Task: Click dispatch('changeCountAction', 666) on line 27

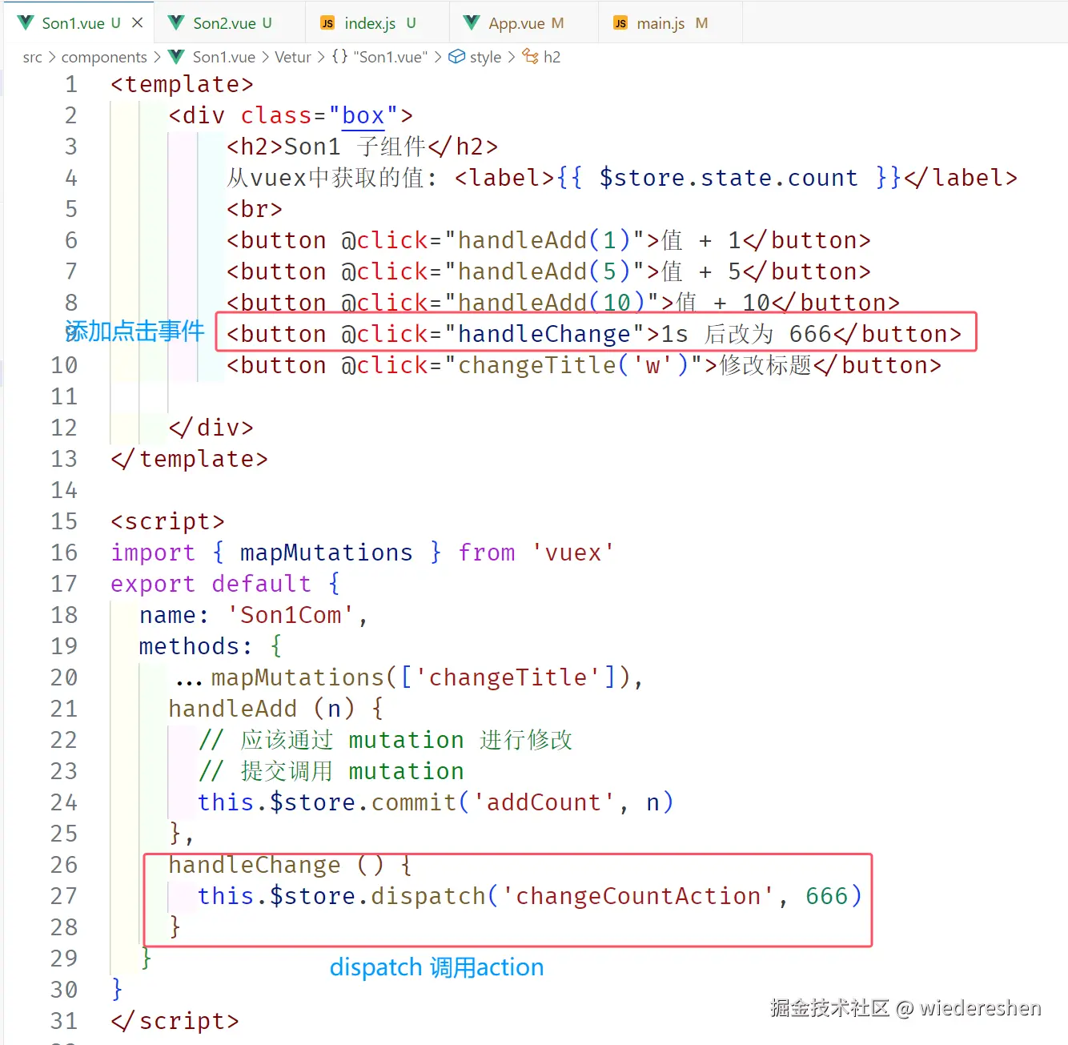Action: [616, 896]
